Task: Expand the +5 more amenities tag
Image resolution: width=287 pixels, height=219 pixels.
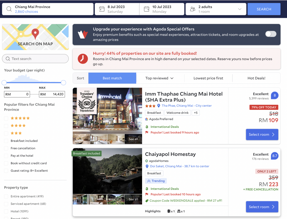Action: (196, 113)
